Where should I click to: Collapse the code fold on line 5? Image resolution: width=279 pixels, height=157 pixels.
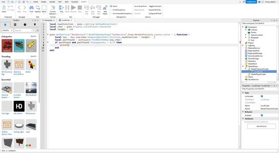(x=48, y=34)
